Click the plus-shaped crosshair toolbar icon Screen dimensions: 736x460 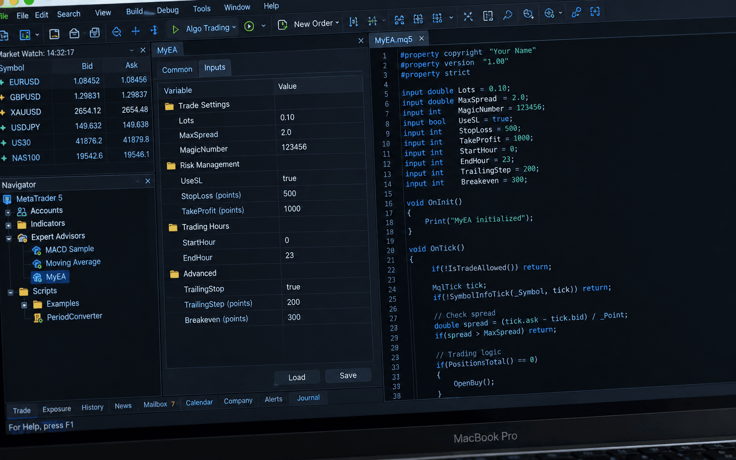coord(136,31)
